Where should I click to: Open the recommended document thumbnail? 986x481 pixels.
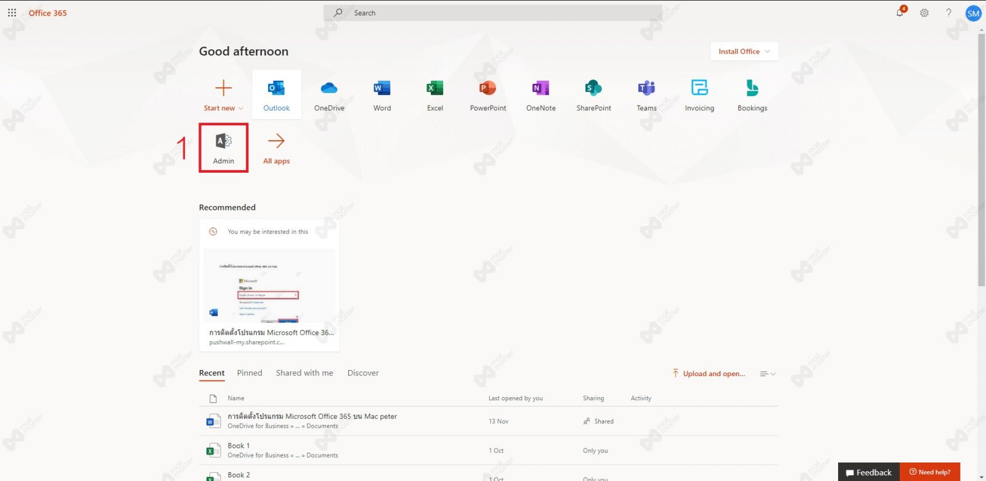[x=269, y=286]
